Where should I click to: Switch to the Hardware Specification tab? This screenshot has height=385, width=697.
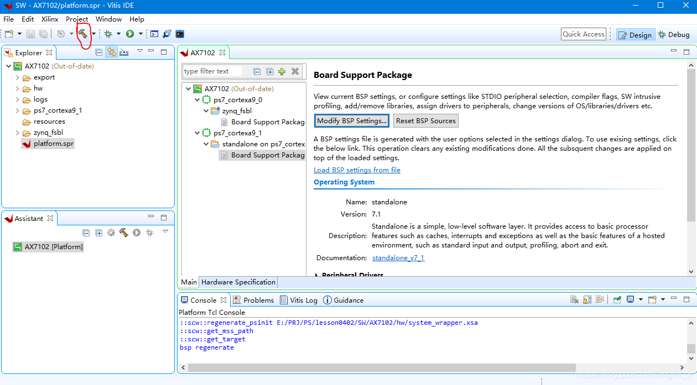coord(238,282)
